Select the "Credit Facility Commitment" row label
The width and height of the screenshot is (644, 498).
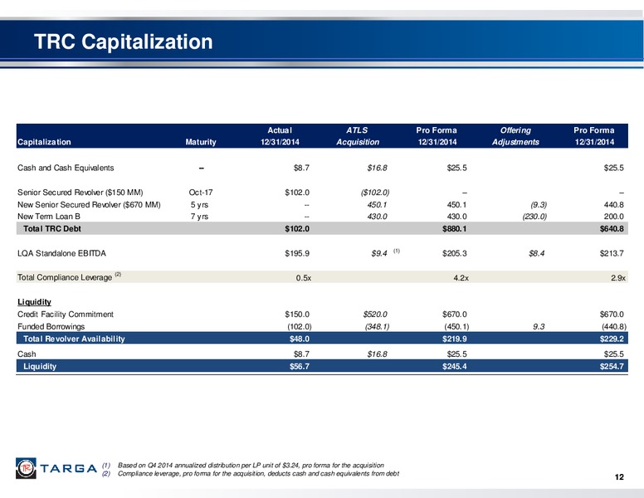click(66, 315)
